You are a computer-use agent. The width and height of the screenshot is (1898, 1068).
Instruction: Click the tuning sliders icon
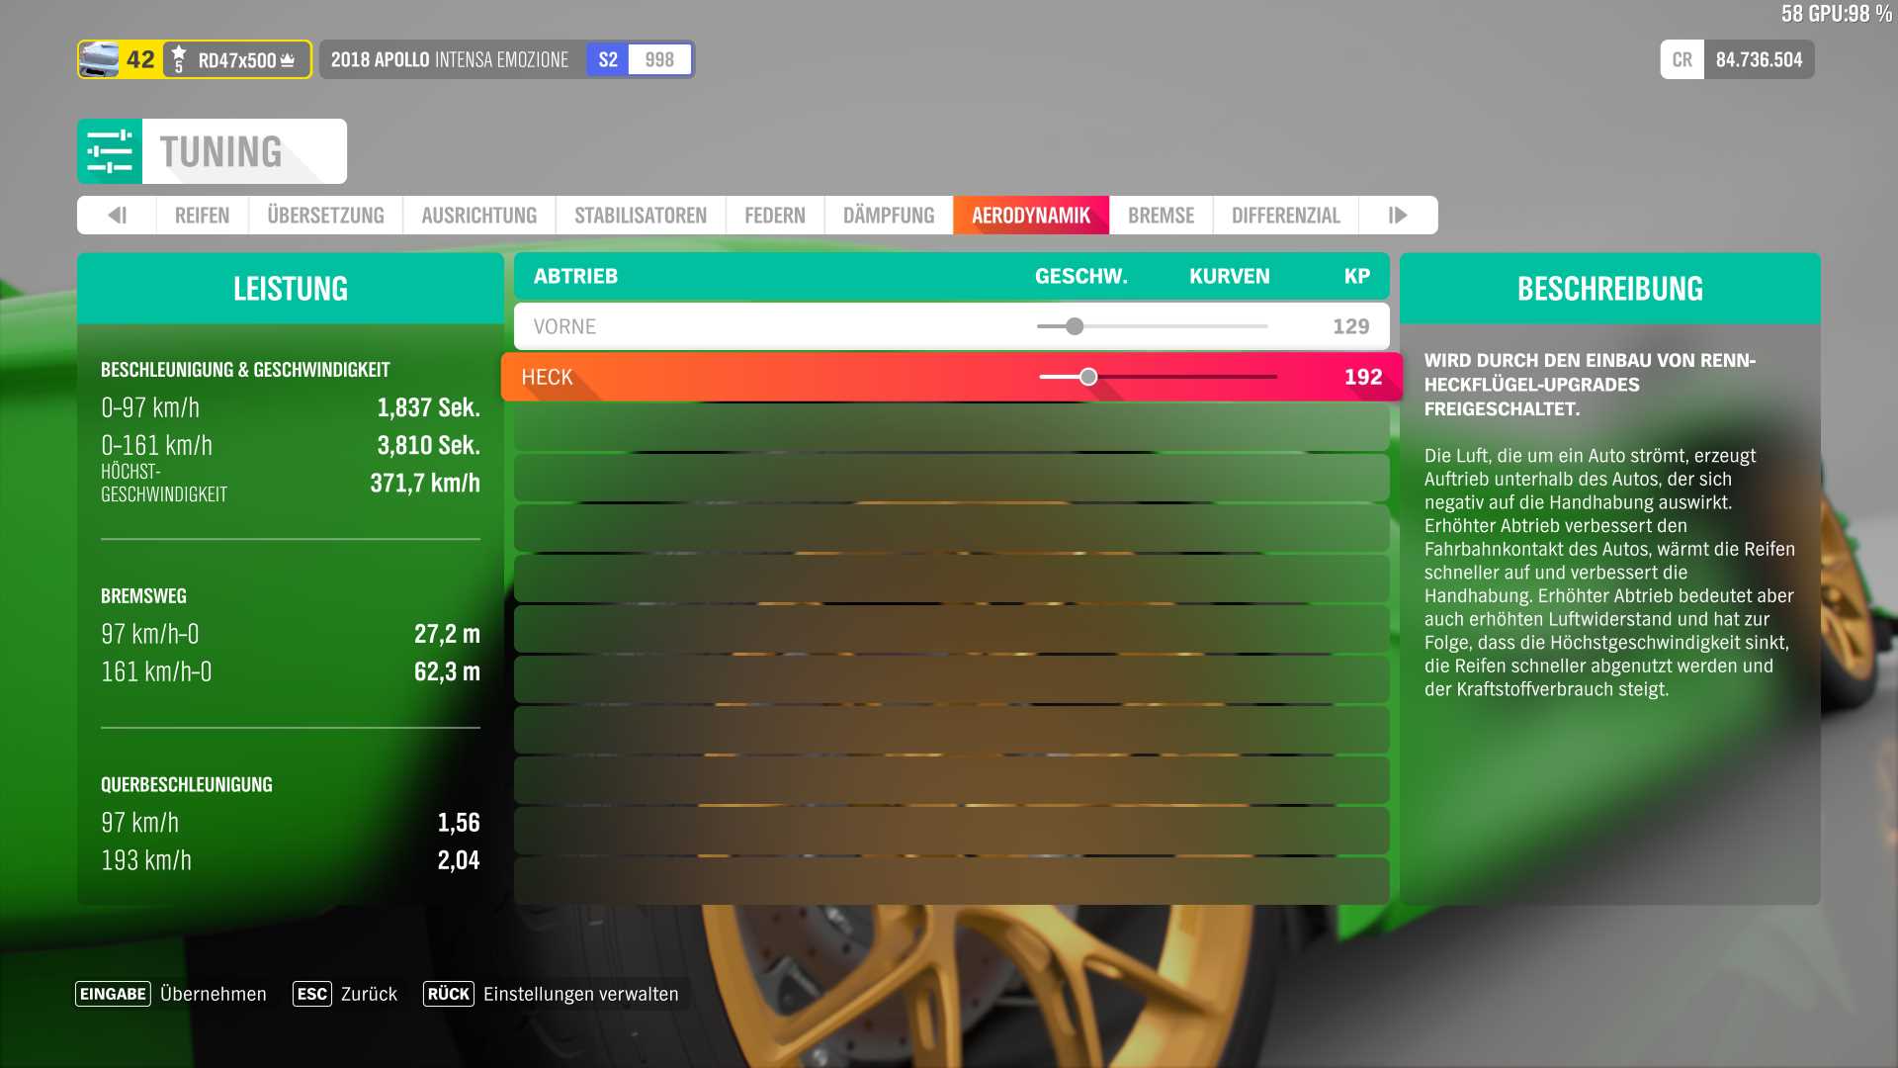(110, 151)
